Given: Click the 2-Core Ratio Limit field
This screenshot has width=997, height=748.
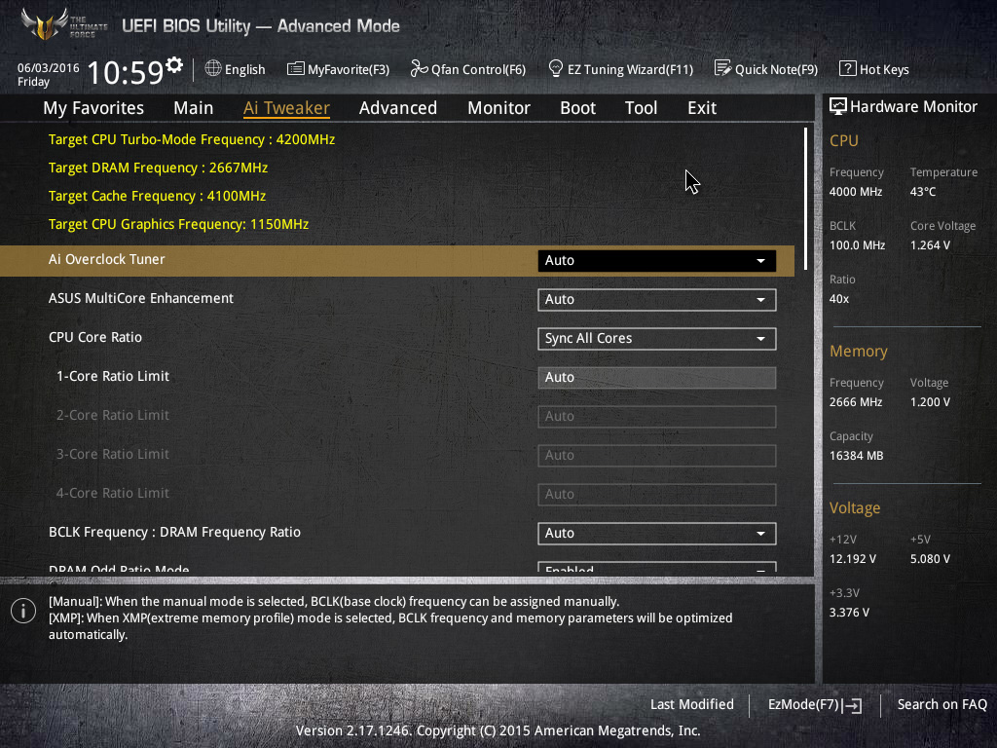Looking at the screenshot, I should coord(657,417).
